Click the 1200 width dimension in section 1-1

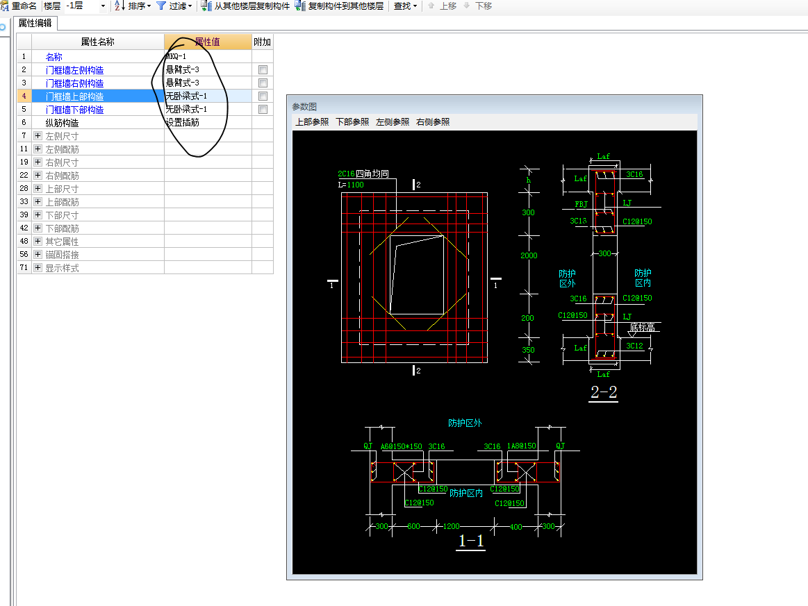coord(451,526)
